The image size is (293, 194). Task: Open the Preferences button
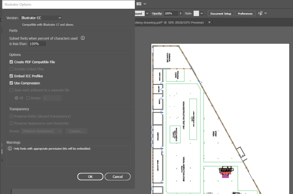pyautogui.click(x=245, y=14)
